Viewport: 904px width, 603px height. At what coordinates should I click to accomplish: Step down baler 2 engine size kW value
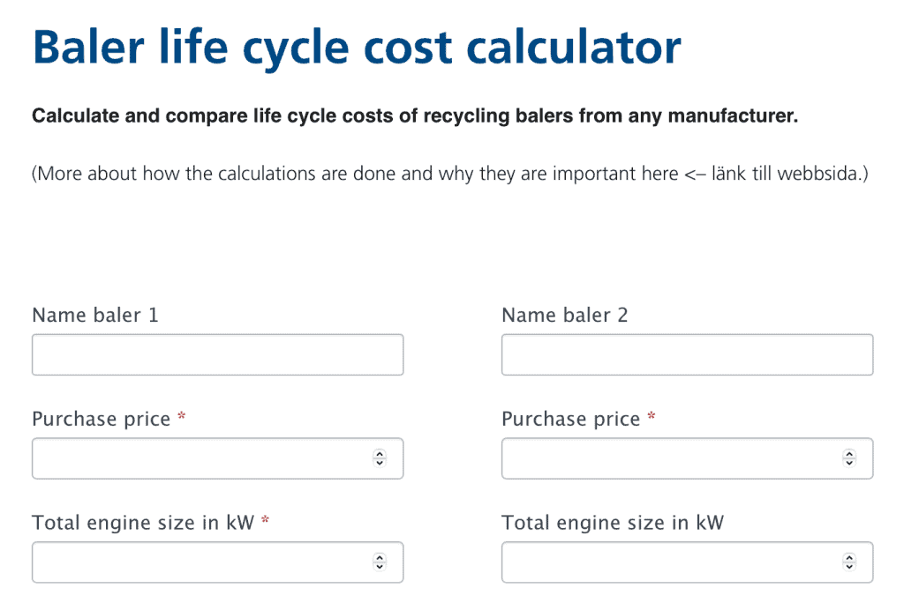849,566
